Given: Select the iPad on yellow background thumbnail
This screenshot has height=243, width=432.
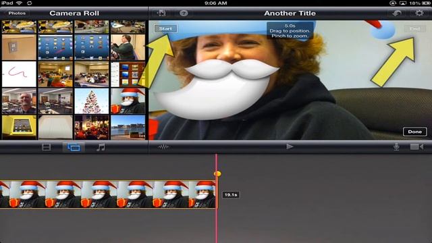Looking at the screenshot, I should 19,128.
